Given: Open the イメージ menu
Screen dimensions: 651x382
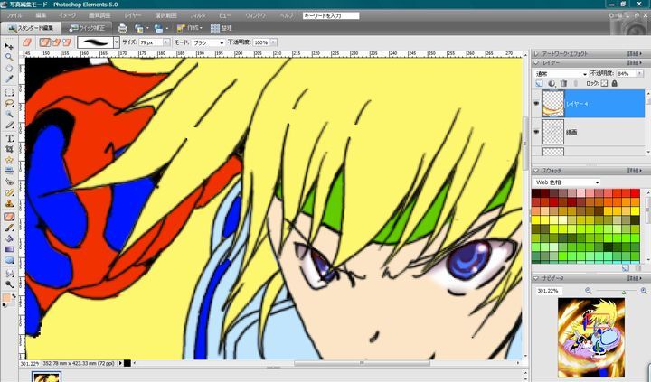Looking at the screenshot, I should pyautogui.click(x=67, y=15).
